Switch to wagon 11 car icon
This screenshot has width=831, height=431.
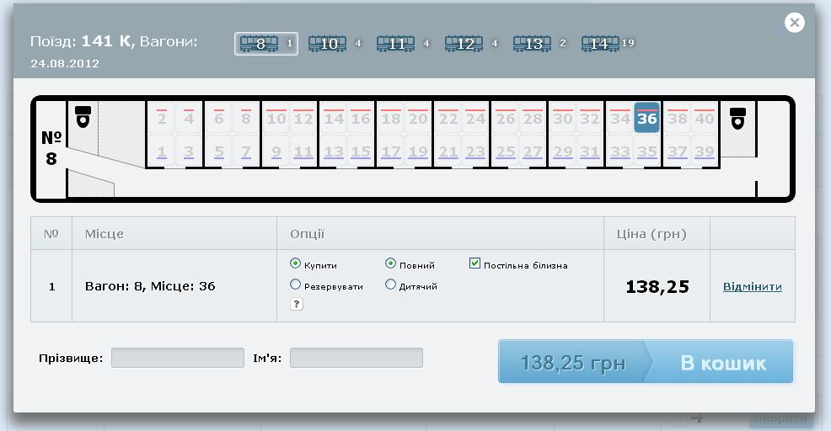[x=396, y=44]
